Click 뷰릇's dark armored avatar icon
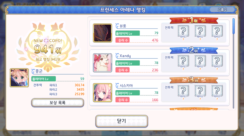 click(102, 33)
